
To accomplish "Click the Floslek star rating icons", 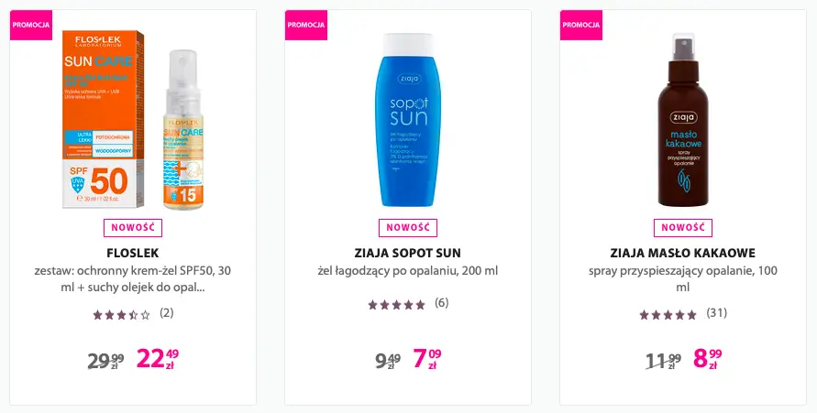I will point(121,314).
